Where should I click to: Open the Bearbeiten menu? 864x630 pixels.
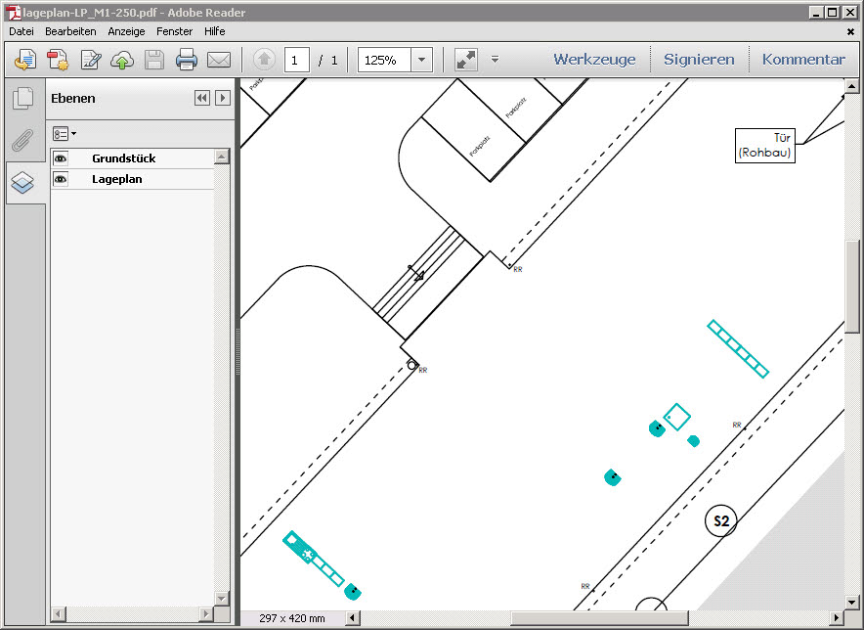[70, 31]
